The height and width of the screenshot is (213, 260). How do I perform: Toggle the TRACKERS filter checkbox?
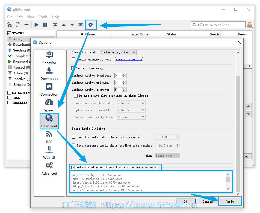tap(9, 103)
